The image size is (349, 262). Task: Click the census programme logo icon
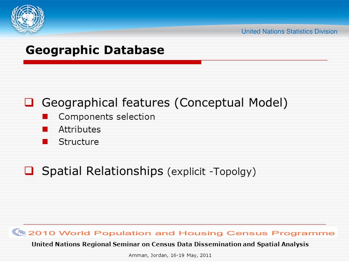[19, 232]
